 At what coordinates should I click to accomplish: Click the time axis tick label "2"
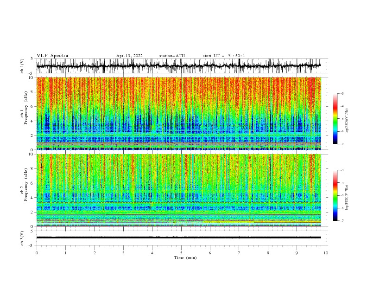pyautogui.click(x=95, y=253)
